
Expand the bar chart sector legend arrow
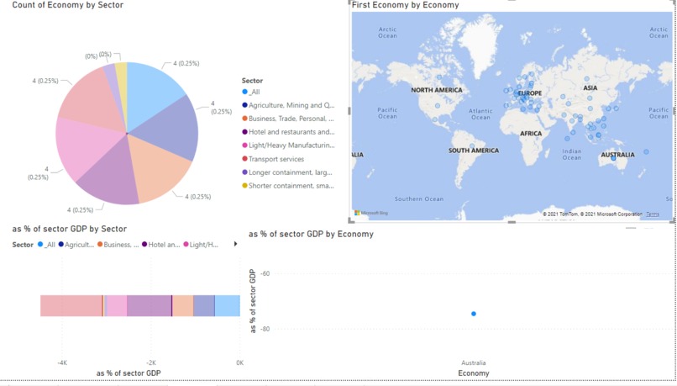[x=235, y=244]
